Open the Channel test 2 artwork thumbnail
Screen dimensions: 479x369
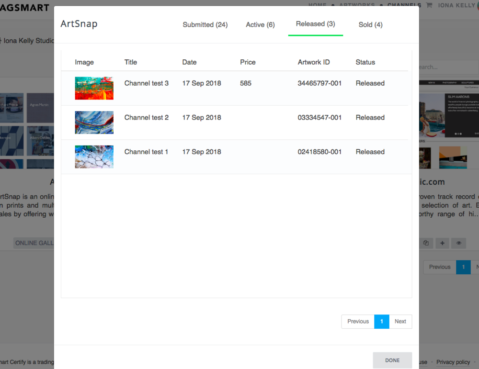point(94,123)
